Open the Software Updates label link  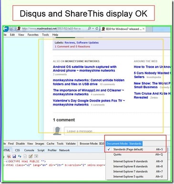point(88,43)
